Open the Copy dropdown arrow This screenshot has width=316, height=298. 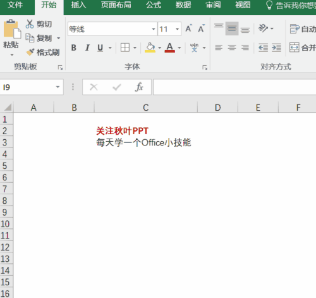coord(58,38)
